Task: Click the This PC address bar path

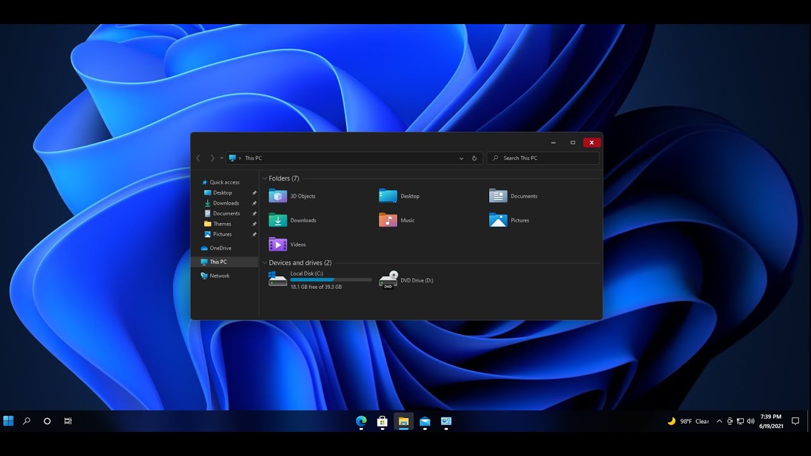Action: pos(253,158)
